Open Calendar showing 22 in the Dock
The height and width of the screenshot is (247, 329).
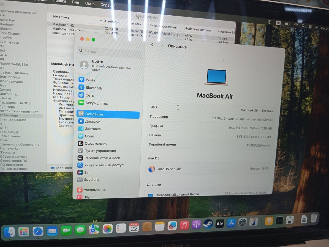[134, 228]
